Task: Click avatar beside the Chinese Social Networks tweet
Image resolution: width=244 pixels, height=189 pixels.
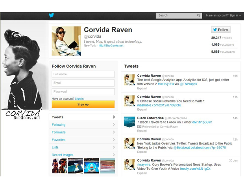Action: tap(129, 101)
